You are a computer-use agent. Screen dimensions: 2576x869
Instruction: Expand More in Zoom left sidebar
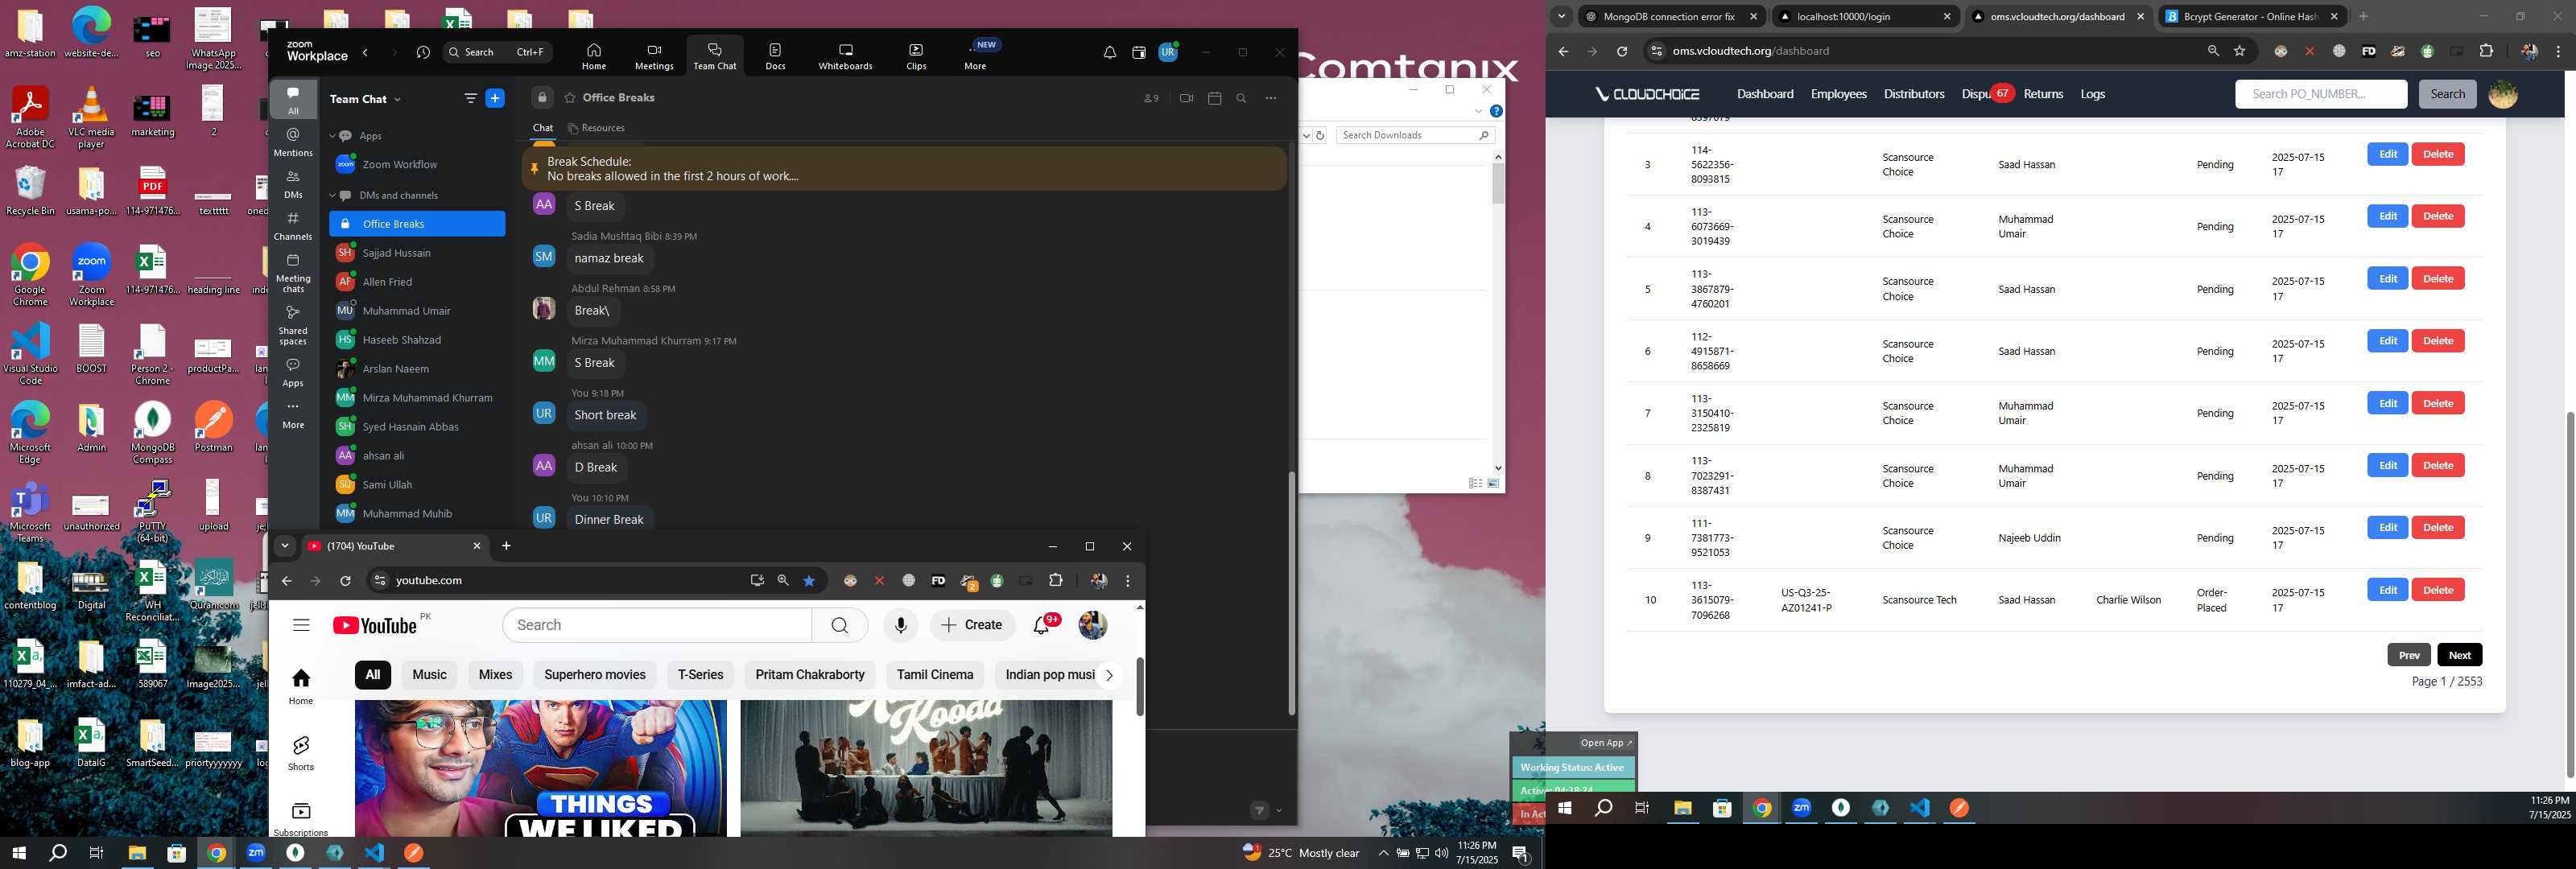pos(293,414)
